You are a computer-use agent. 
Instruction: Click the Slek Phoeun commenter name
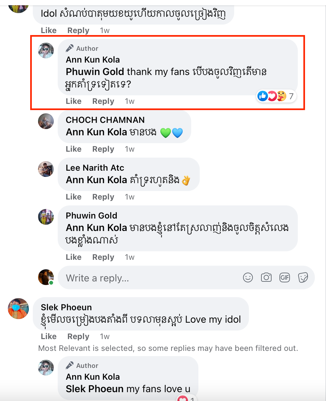(66, 307)
